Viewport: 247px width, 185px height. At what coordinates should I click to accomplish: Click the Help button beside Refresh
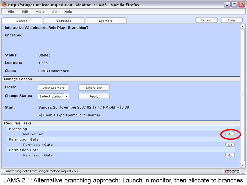click(231, 20)
